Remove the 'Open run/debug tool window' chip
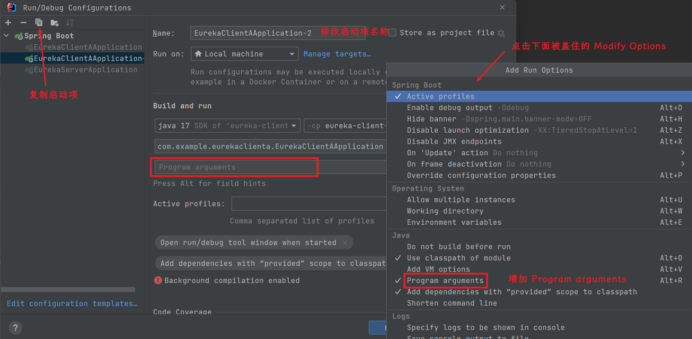This screenshot has width=692, height=339. [345, 243]
